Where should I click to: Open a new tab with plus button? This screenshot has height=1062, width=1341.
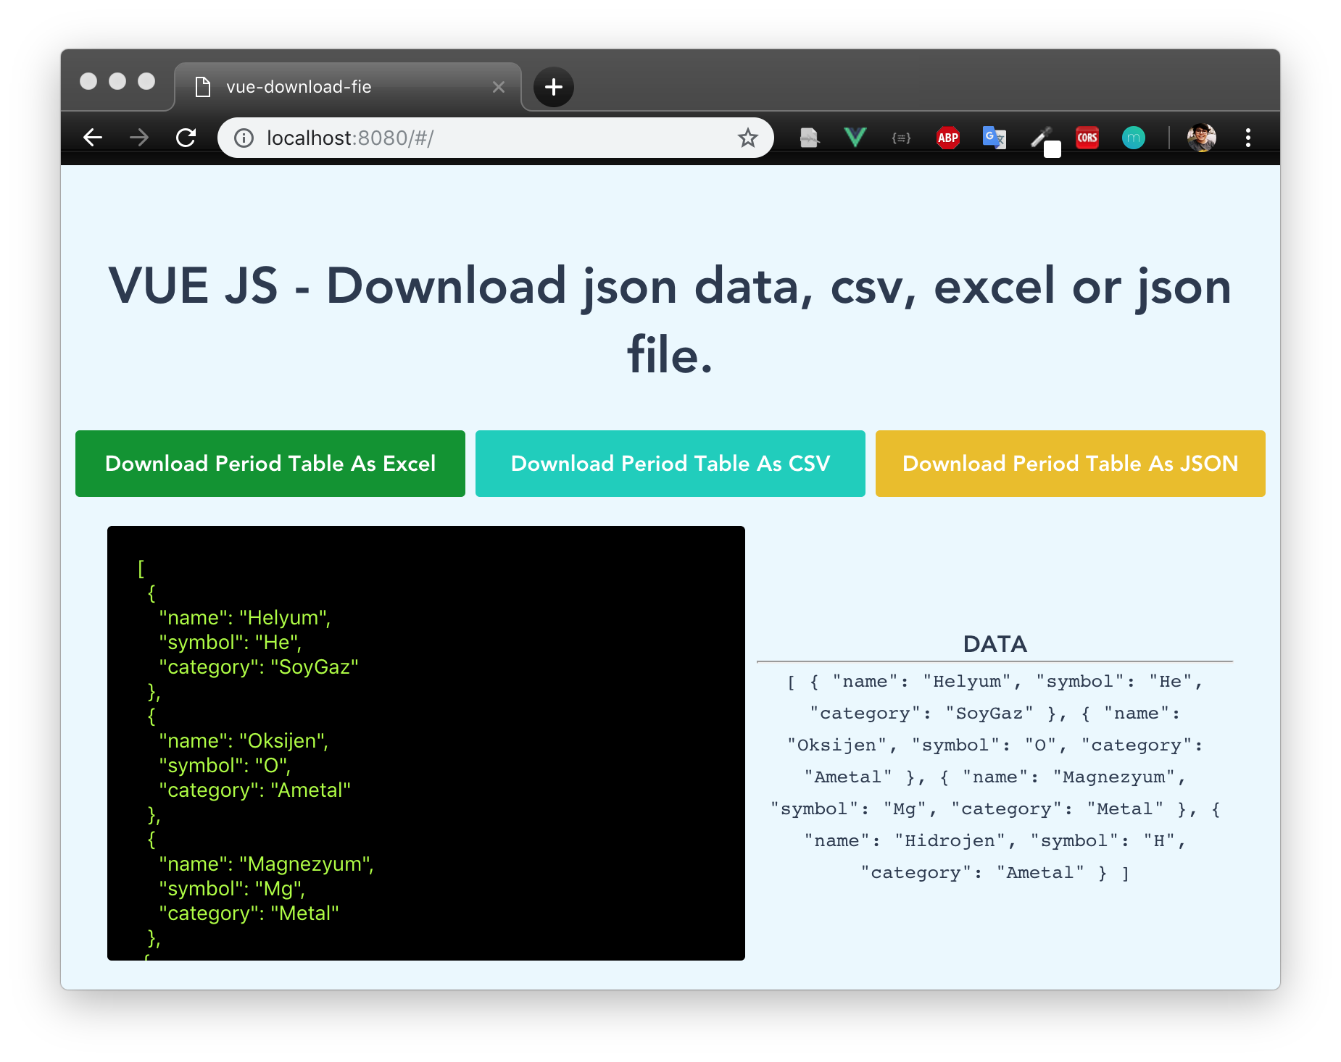pos(554,87)
